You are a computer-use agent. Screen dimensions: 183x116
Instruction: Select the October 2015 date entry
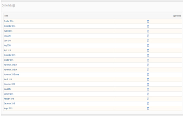9,60
